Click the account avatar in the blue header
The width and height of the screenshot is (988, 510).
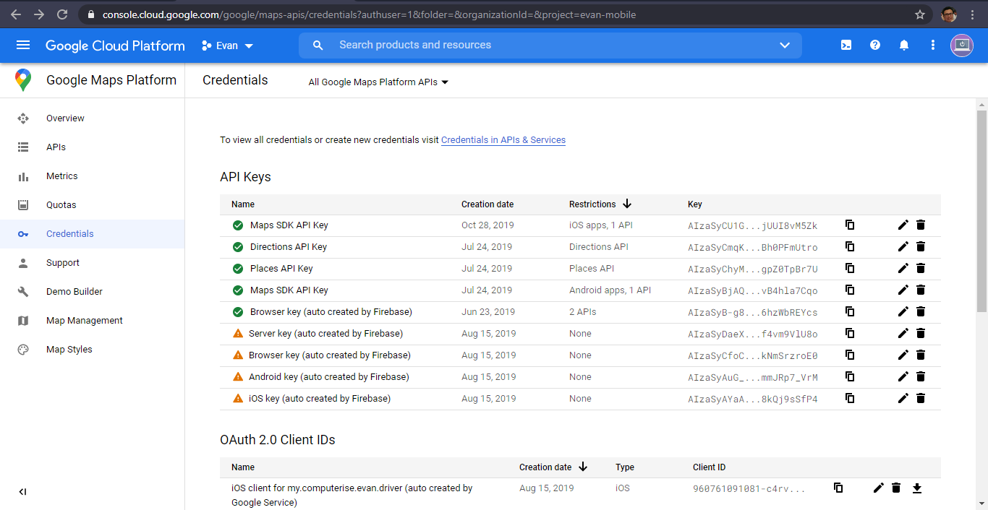pyautogui.click(x=962, y=45)
